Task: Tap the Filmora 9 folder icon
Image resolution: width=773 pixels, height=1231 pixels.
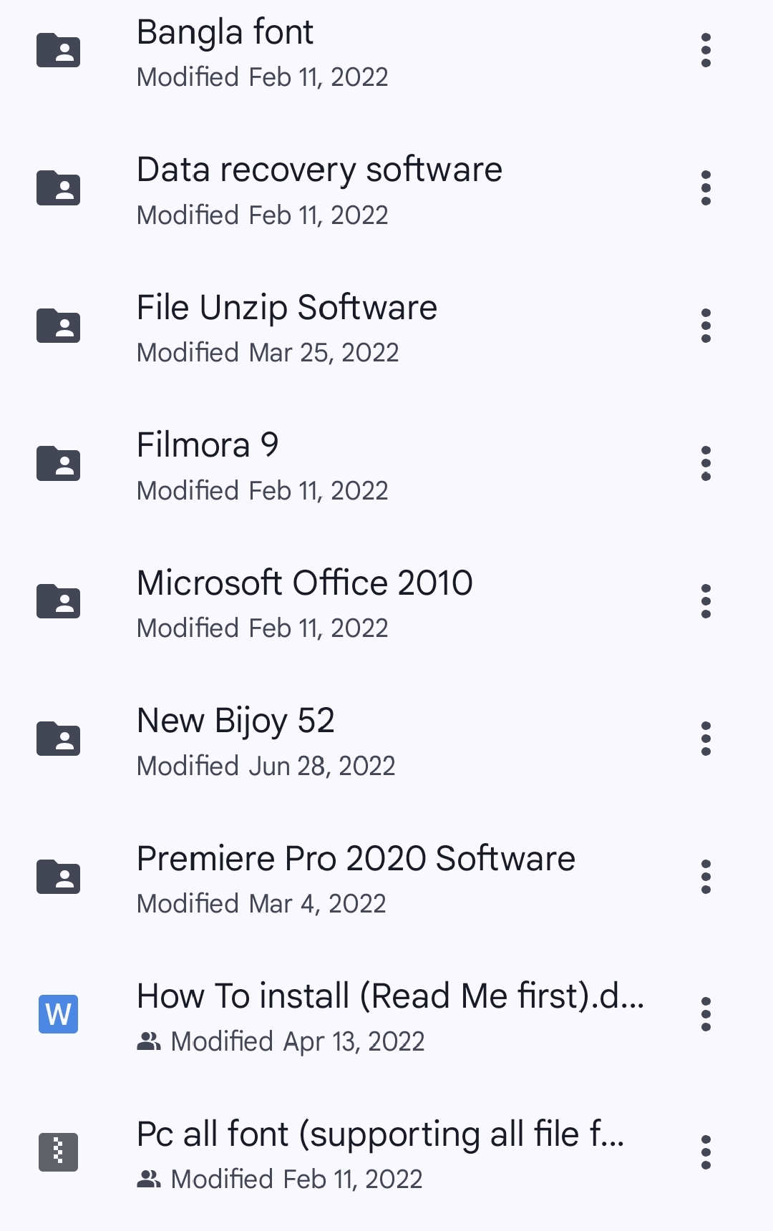Action: [58, 463]
